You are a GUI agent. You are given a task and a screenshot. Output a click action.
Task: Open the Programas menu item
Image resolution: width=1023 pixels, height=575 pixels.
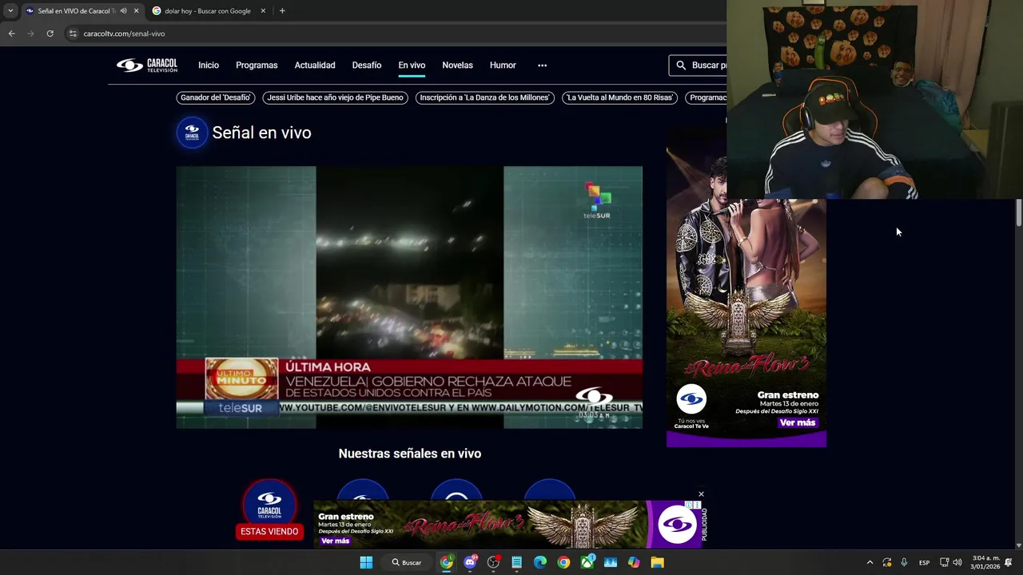pos(257,65)
